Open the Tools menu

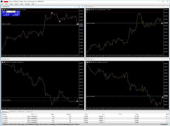(22, 4)
